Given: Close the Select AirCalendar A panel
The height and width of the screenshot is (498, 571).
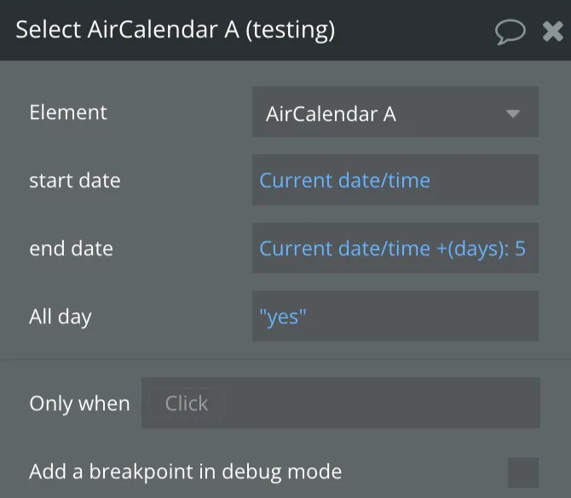Looking at the screenshot, I should (552, 31).
